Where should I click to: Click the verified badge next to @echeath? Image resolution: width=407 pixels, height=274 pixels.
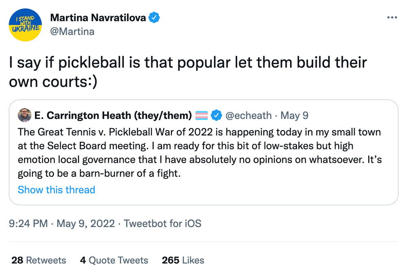click(x=216, y=116)
